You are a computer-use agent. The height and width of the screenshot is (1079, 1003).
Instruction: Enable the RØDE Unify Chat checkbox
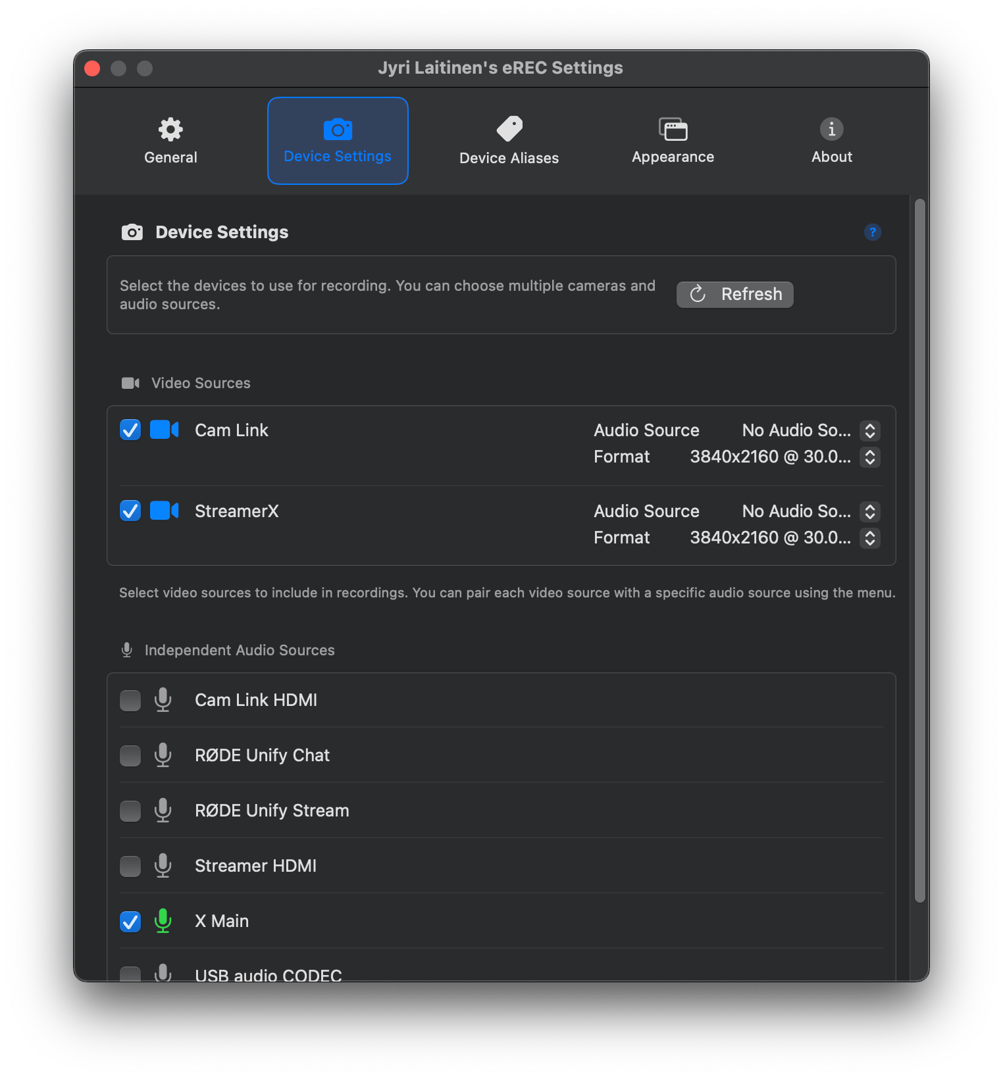[130, 756]
